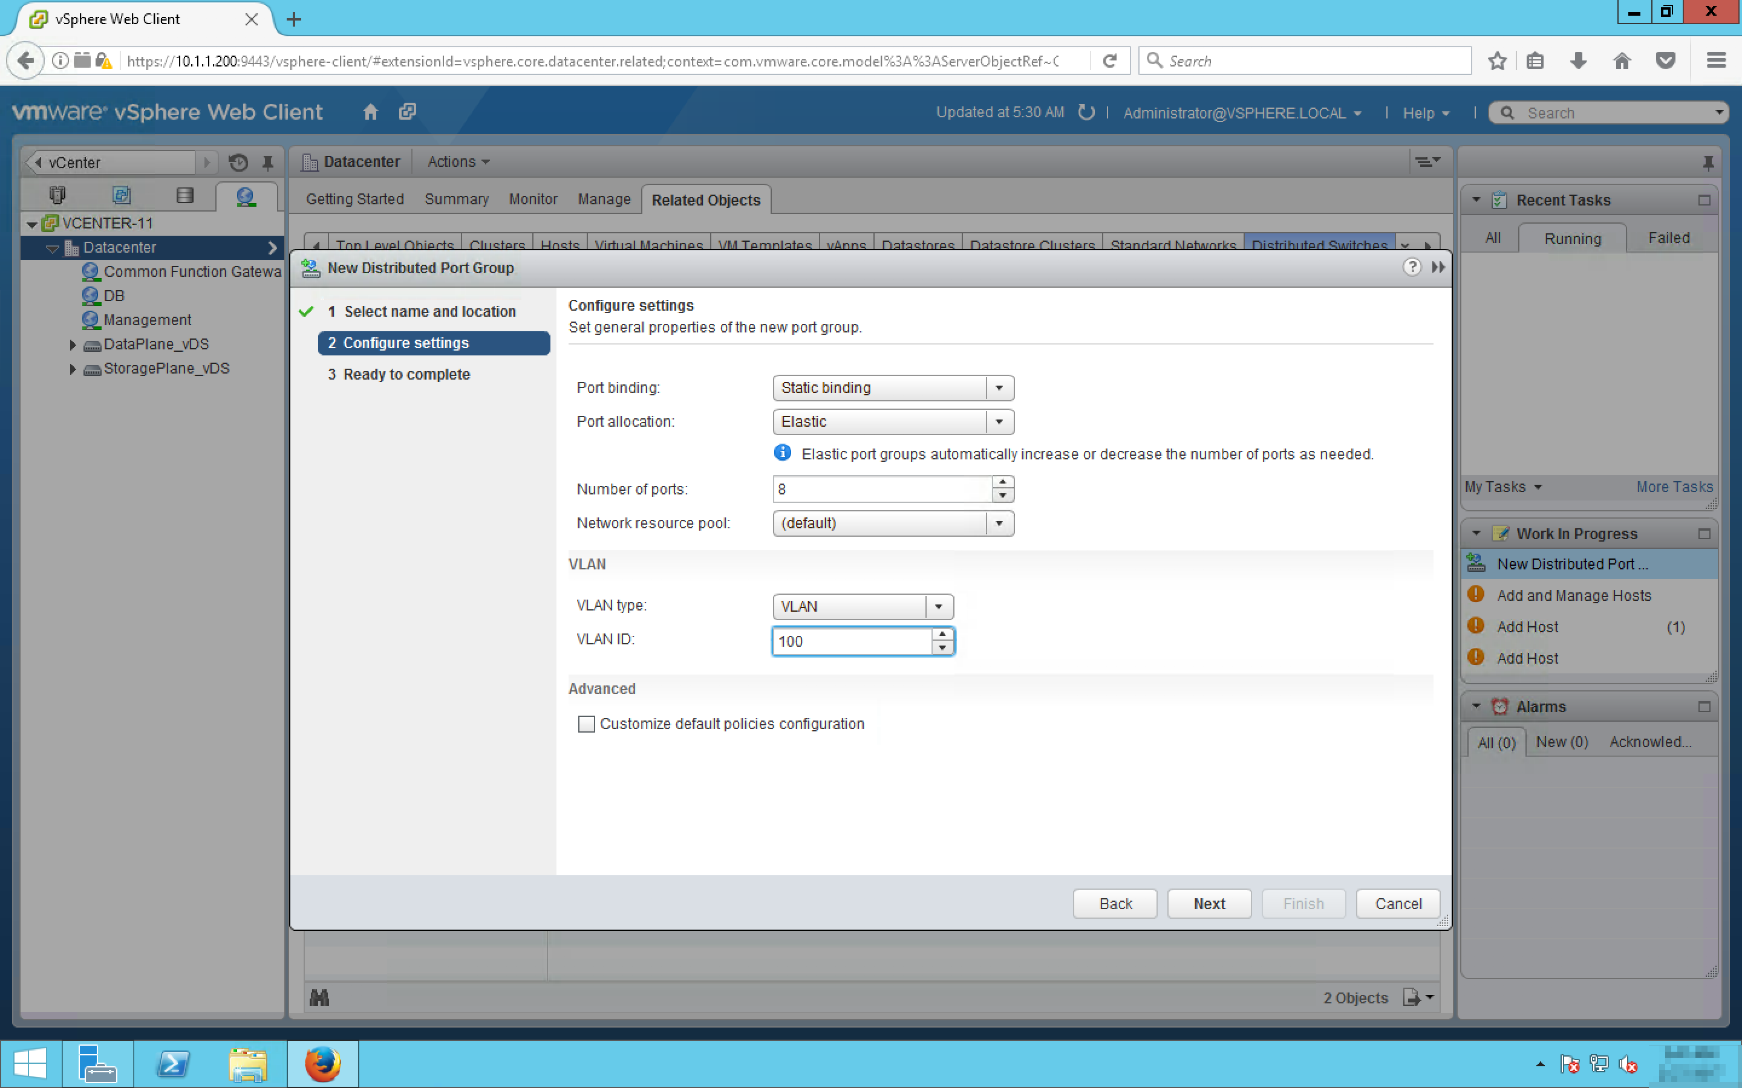This screenshot has height=1088, width=1742.
Task: Click the find binoculars icon
Action: click(319, 997)
